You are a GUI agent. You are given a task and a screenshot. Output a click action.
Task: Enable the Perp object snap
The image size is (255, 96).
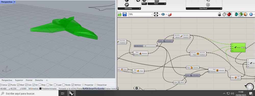coord(40,85)
